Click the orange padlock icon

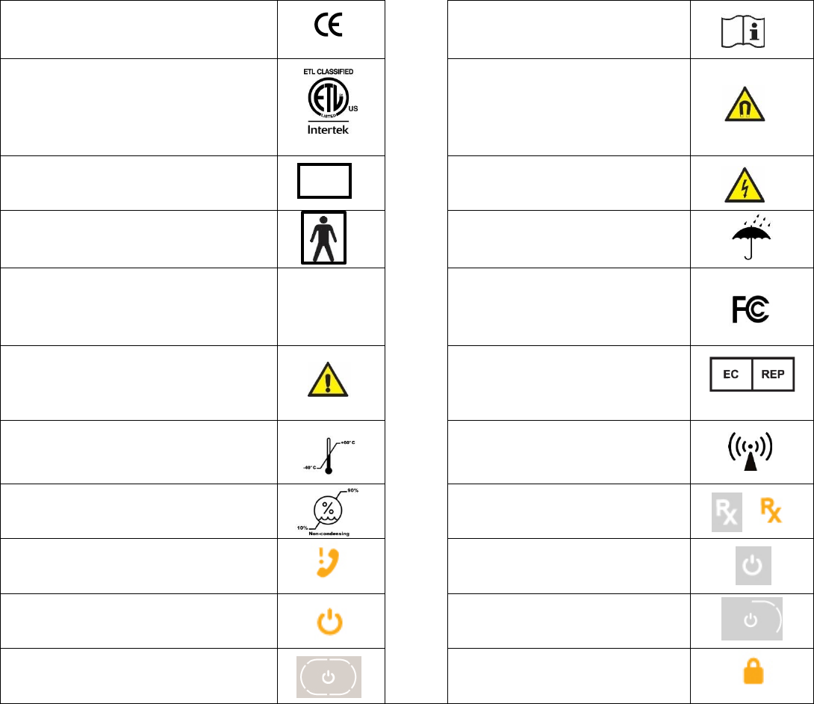point(751,674)
